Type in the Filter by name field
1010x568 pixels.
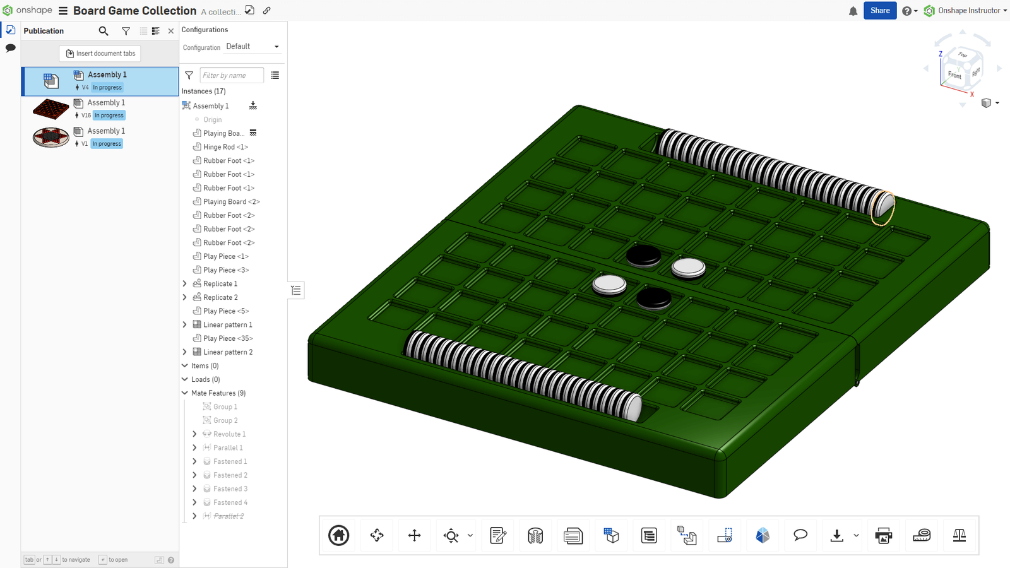pyautogui.click(x=231, y=75)
